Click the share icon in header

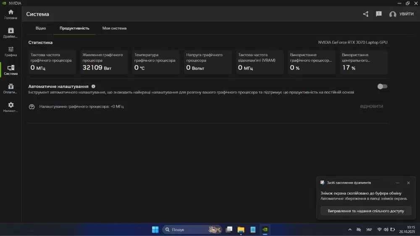[366, 14]
